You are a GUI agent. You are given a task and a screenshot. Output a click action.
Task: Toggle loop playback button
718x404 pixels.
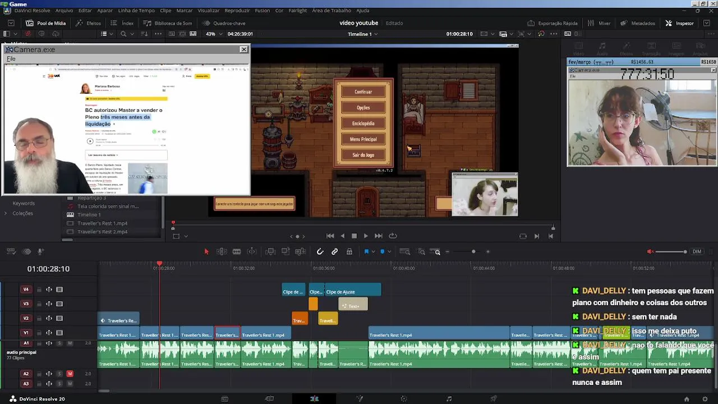pos(393,236)
